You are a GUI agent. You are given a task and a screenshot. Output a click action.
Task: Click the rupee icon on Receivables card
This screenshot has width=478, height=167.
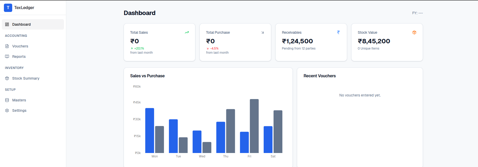tap(338, 32)
